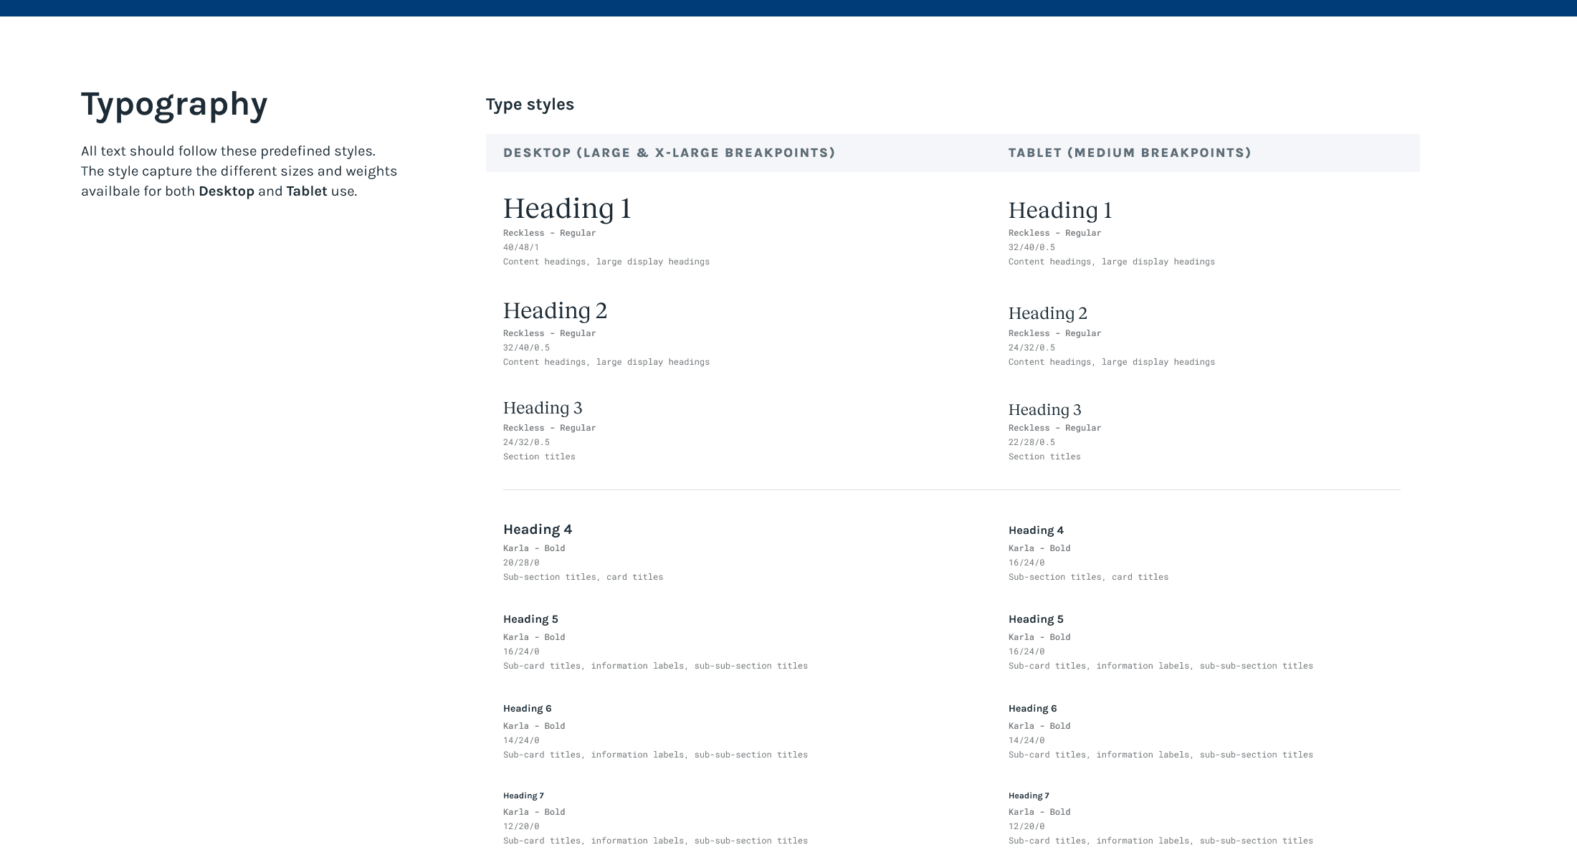Click the tablet Heading 6 sample
This screenshot has width=1577, height=860.
1032,709
